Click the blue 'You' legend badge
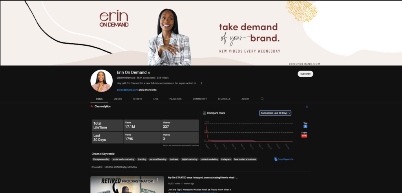The width and height of the screenshot is (402, 193). pos(305,126)
